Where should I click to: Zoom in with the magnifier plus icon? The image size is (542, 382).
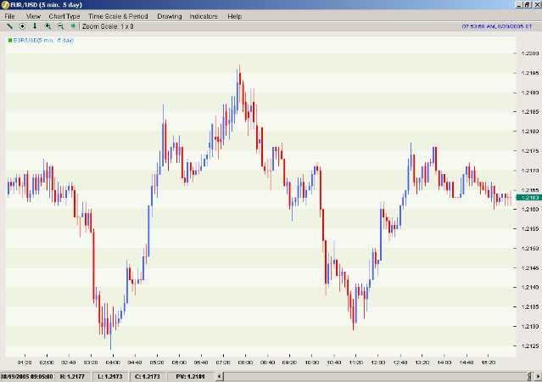(x=47, y=26)
